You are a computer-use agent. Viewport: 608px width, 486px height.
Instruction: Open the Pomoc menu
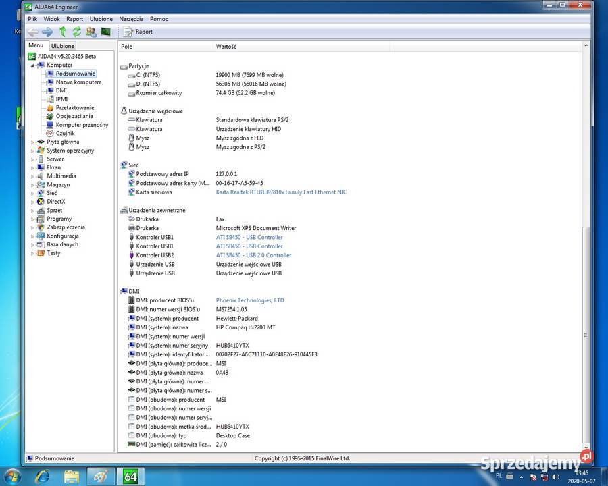(x=159, y=19)
